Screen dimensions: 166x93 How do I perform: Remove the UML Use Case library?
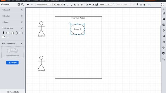[22, 28]
